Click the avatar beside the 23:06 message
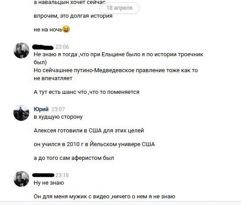The width and height of the screenshot is (241, 205). [21, 50]
